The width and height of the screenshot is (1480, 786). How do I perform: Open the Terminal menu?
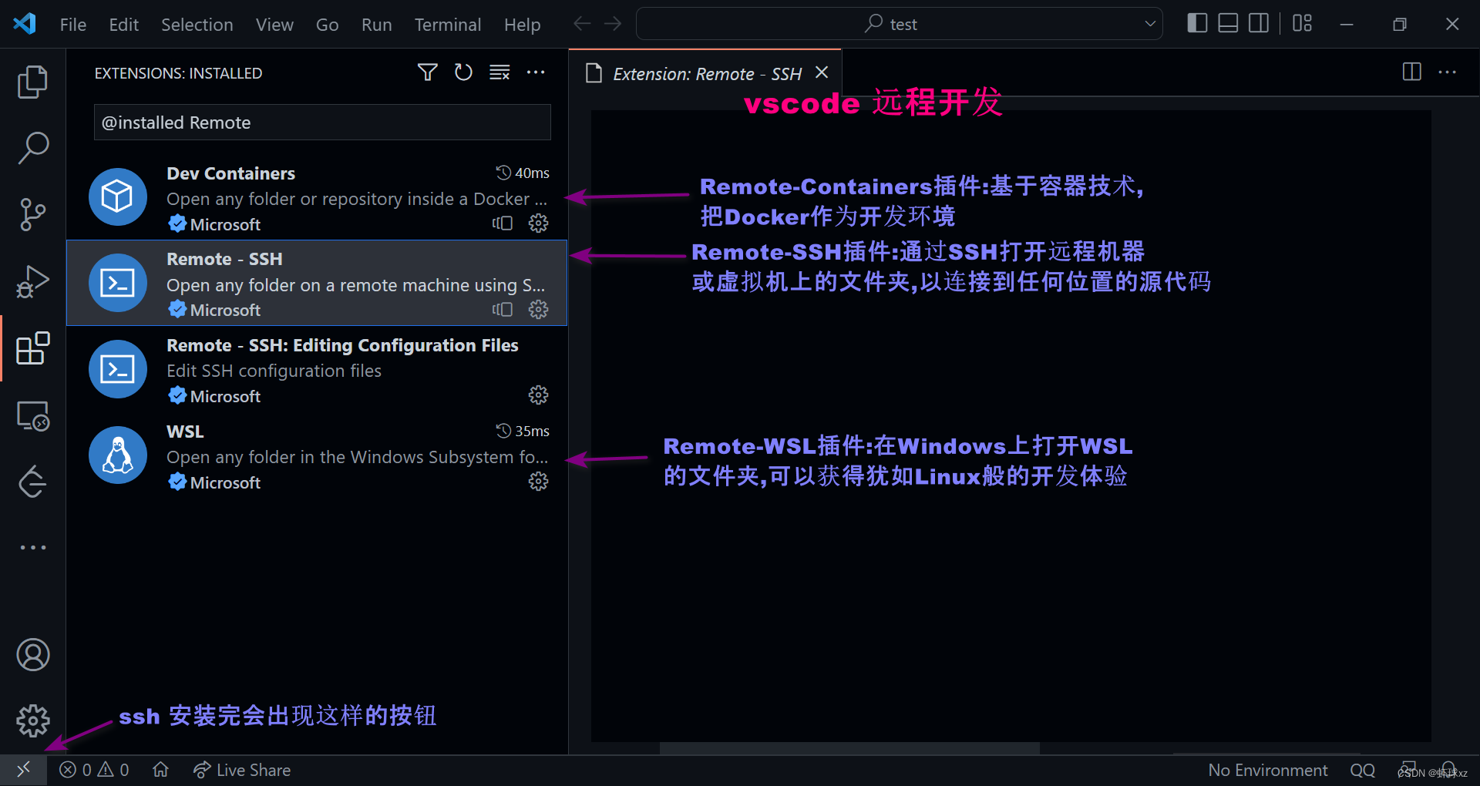click(x=448, y=25)
